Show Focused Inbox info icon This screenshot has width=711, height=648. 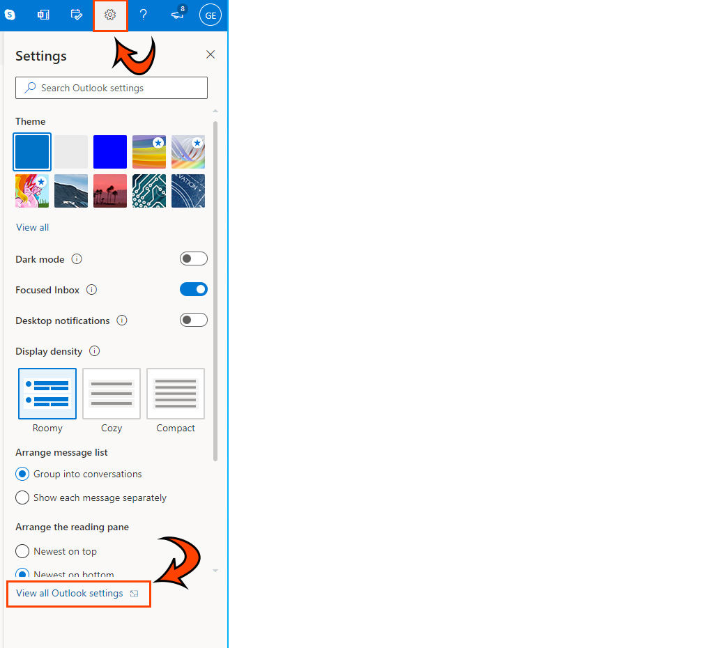(91, 290)
